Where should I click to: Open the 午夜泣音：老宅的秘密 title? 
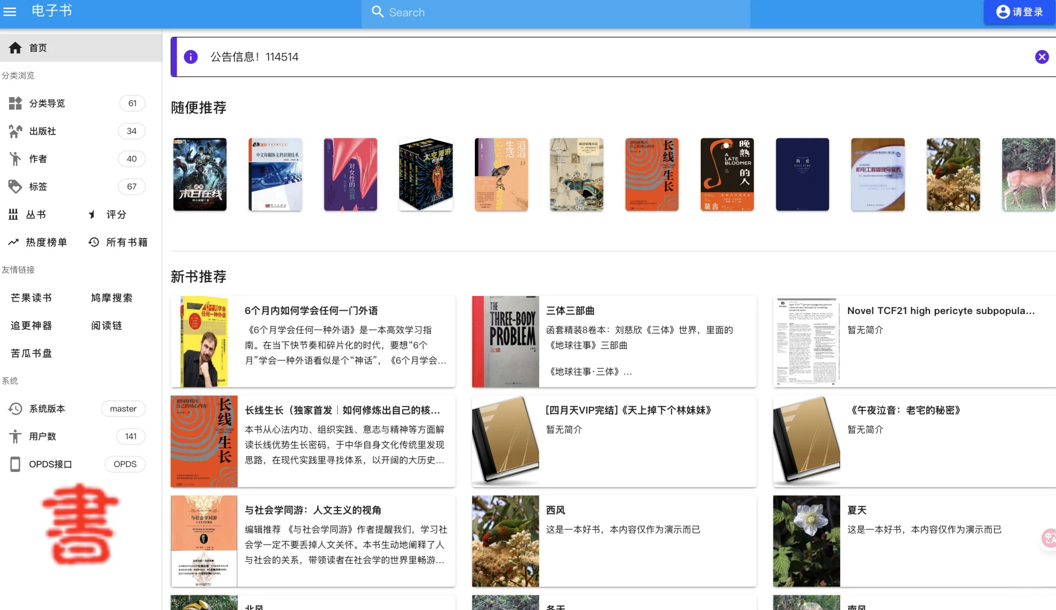pos(904,410)
